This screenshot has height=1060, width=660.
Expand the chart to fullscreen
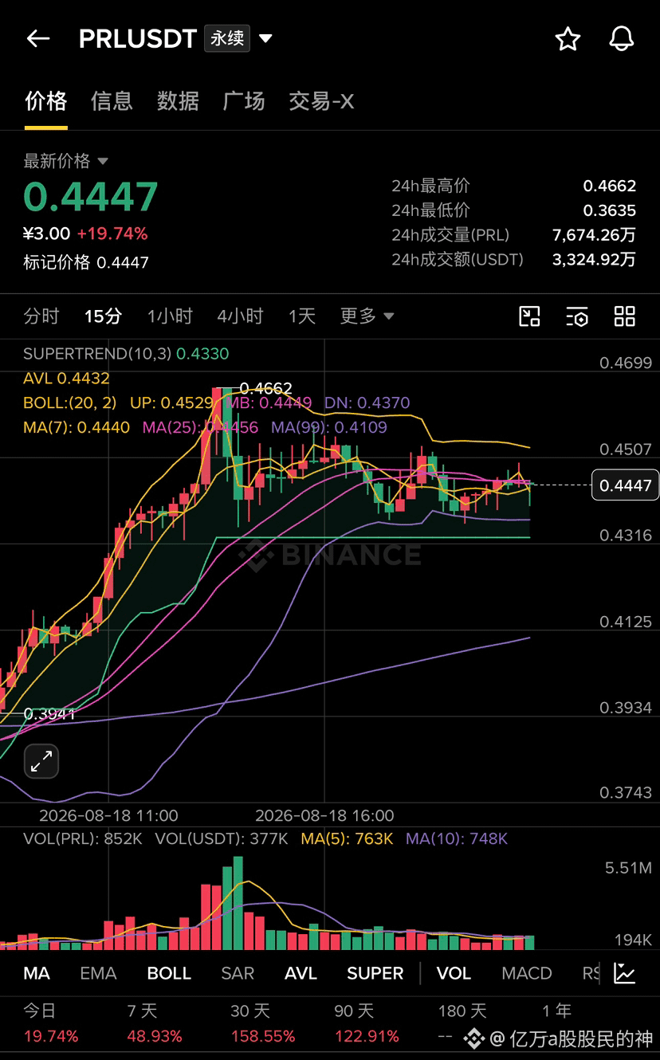pyautogui.click(x=41, y=763)
